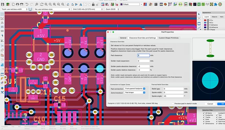The width and height of the screenshot is (225, 130).
Task: Toggle the grid dots display icon
Action: [x=2, y=14]
